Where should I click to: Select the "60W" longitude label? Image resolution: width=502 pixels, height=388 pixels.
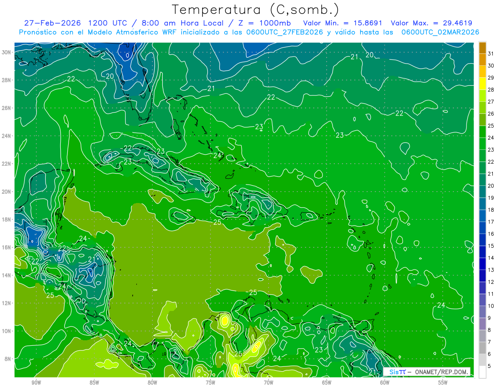385,383
